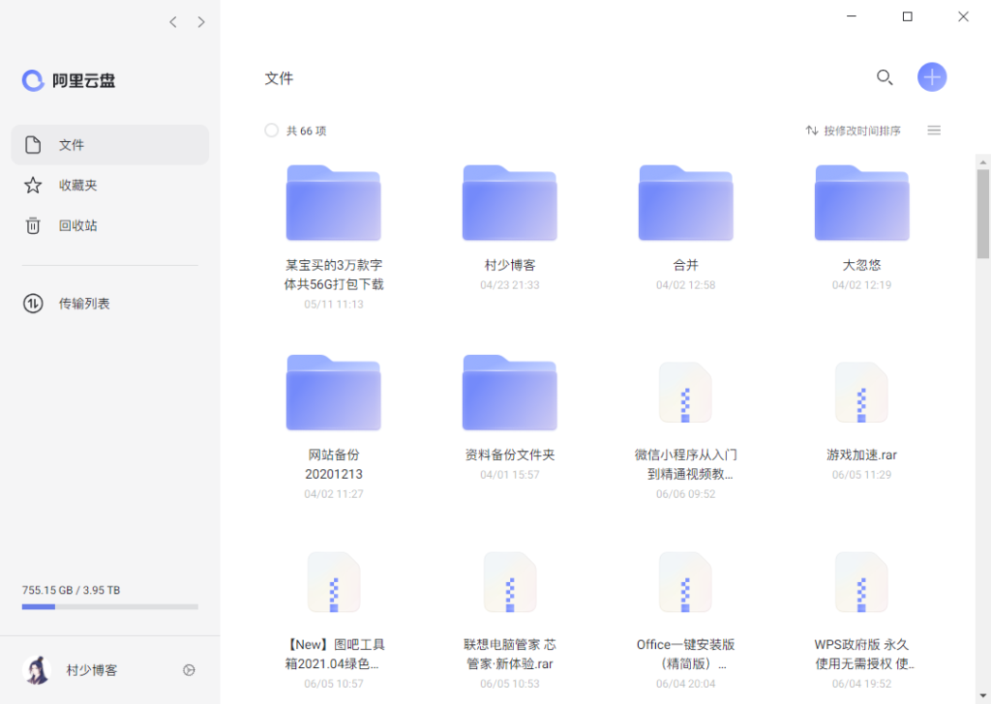Click the date 04/02 11:27
Viewport: 991px width, 704px height.
334,494
